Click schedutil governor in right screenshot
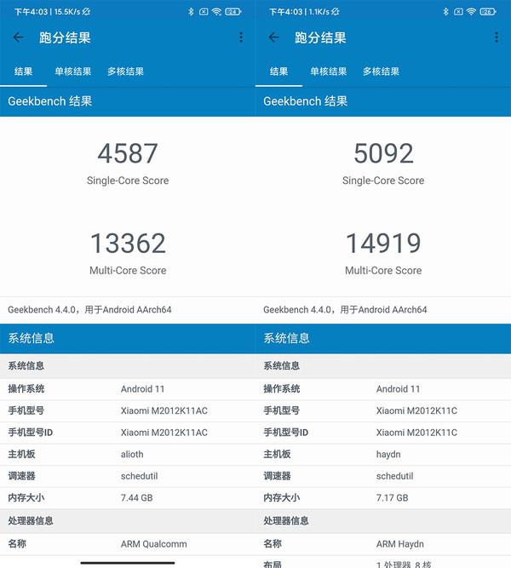 tap(394, 476)
